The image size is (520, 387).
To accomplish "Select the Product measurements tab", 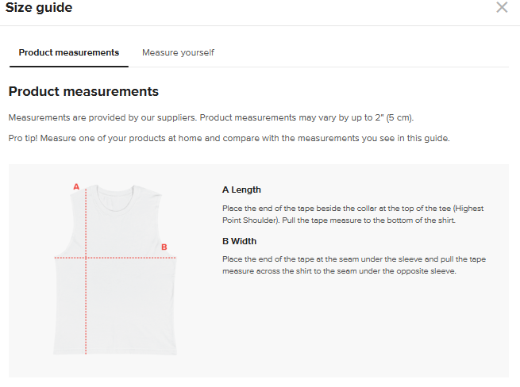I will [x=69, y=52].
